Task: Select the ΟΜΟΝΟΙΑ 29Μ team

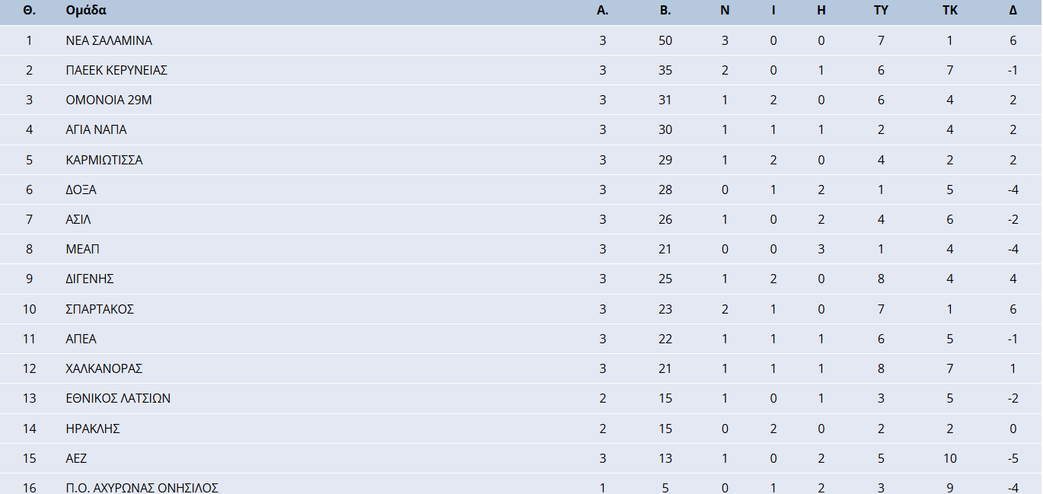Action: tap(109, 100)
